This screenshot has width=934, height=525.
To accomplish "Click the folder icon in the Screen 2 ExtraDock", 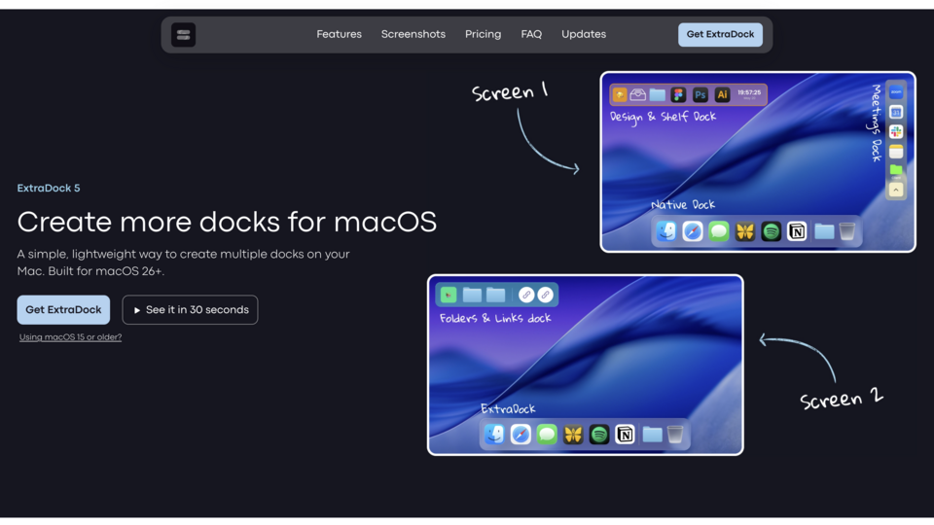I will (x=652, y=435).
